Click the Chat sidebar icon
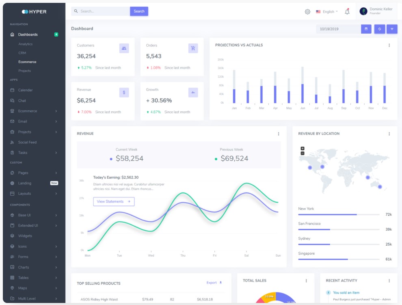Screen dimensions: 402x305 12,101
